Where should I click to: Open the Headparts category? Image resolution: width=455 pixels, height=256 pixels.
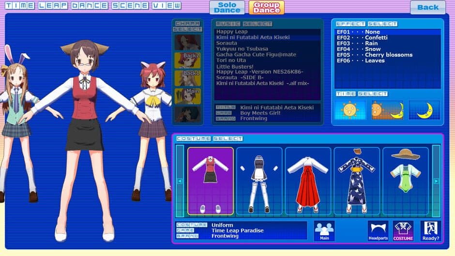[x=378, y=231]
